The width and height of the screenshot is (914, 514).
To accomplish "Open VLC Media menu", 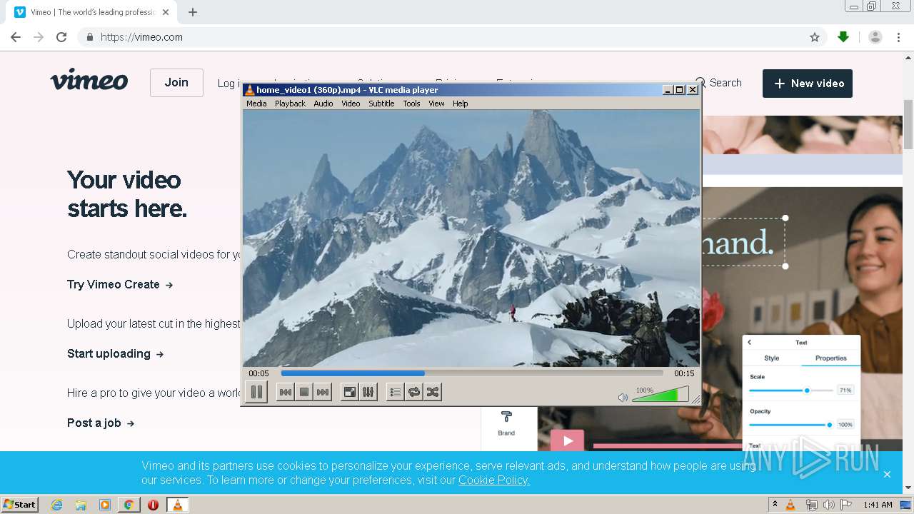I will pos(256,104).
